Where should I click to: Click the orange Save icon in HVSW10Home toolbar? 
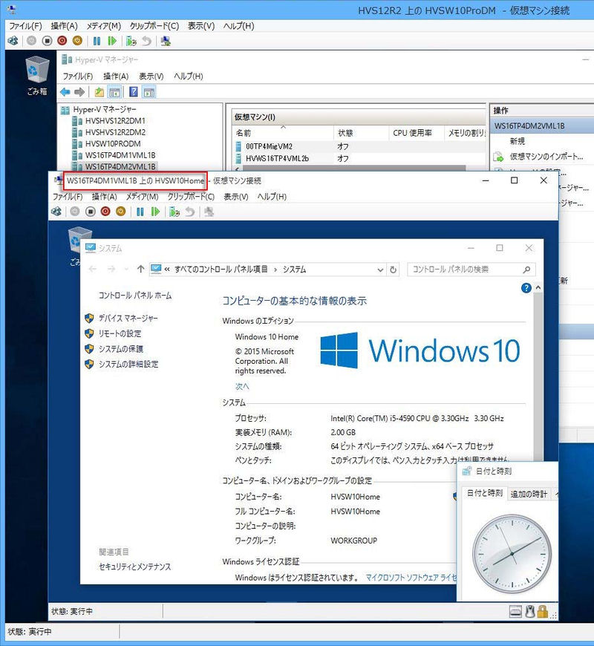click(x=121, y=212)
